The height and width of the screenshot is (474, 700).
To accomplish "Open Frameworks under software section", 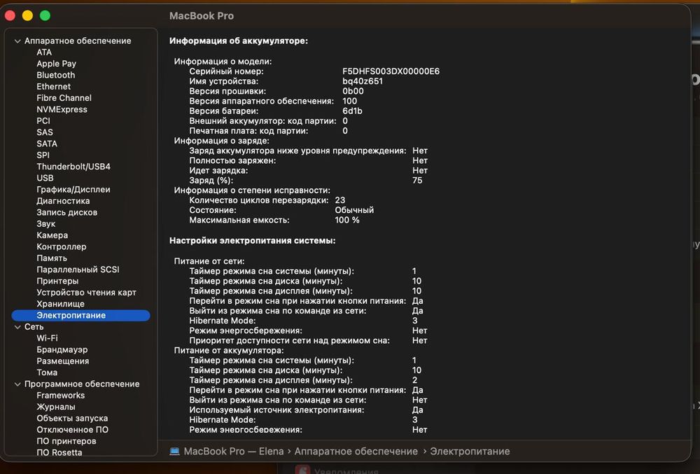I will [x=60, y=396].
